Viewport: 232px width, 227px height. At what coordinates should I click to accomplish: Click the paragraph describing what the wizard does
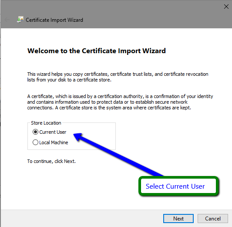click(x=118, y=77)
